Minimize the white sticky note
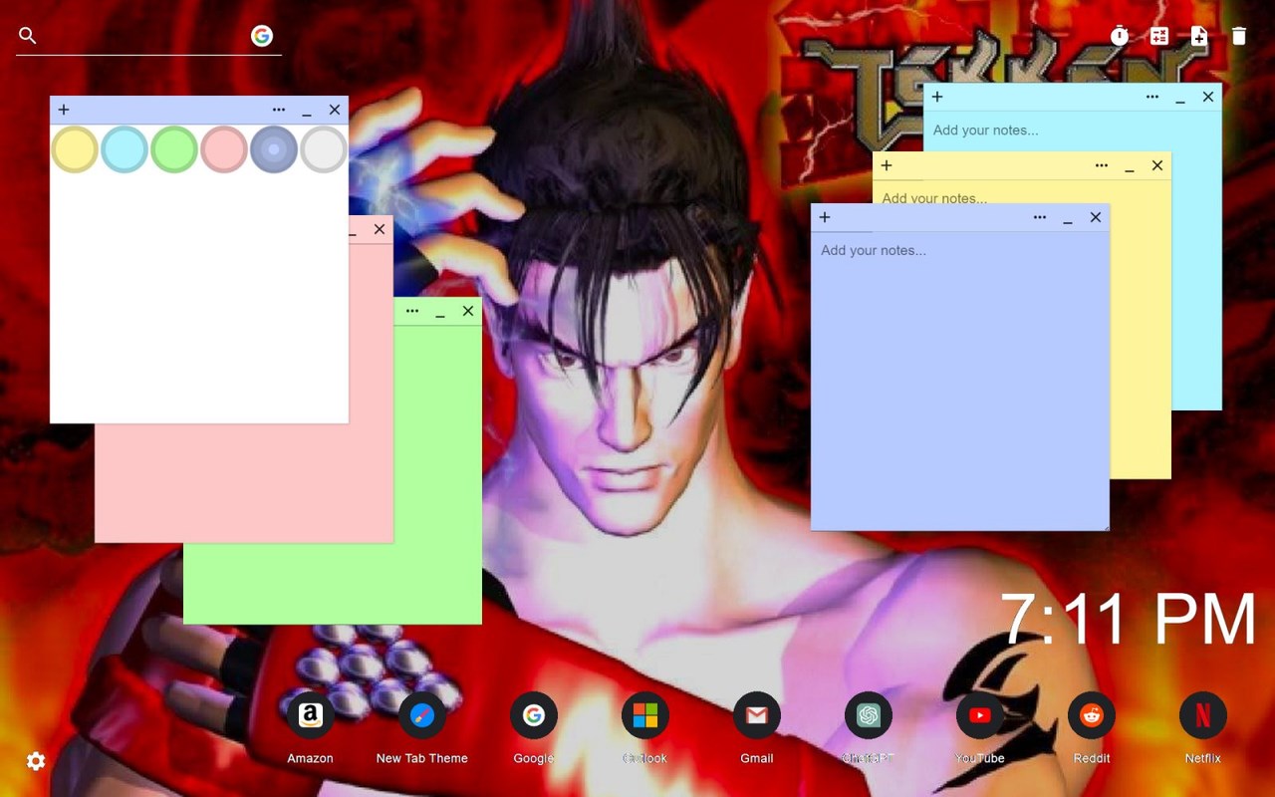The image size is (1275, 797). pos(307,111)
